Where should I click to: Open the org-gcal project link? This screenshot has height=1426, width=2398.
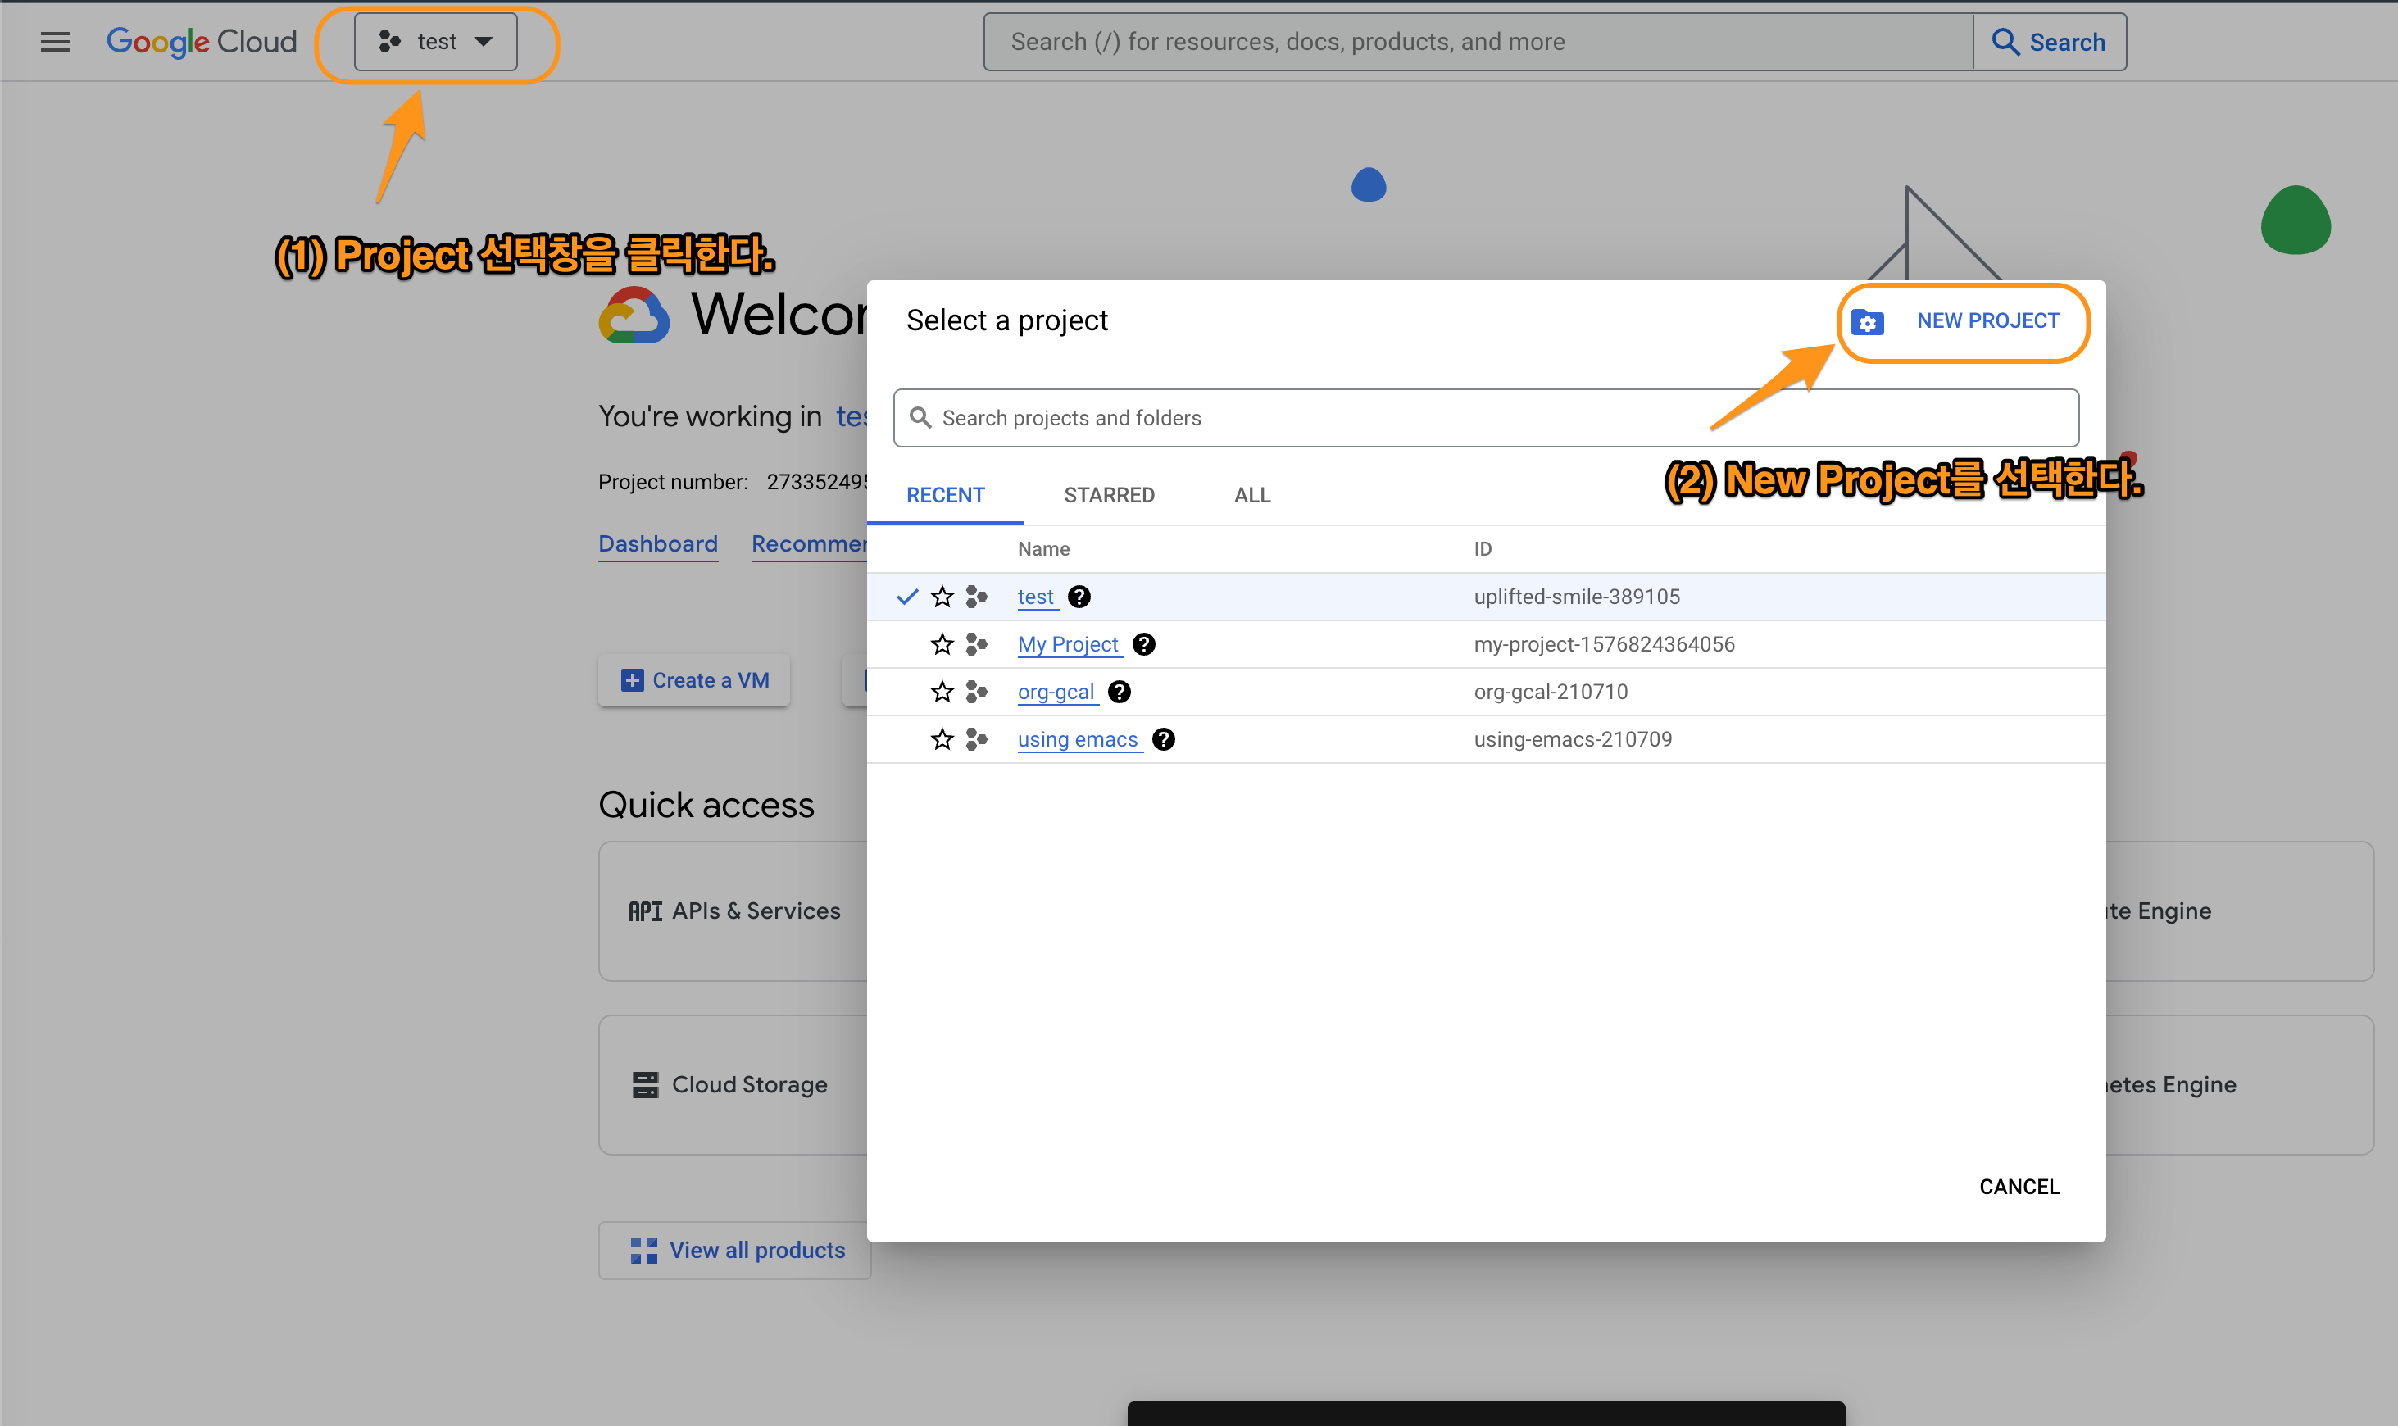[1055, 692]
